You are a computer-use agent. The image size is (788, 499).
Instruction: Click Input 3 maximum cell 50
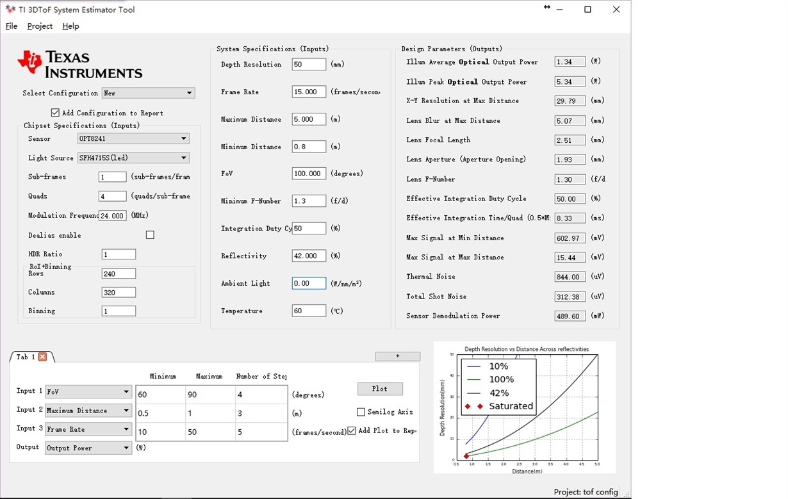click(211, 432)
